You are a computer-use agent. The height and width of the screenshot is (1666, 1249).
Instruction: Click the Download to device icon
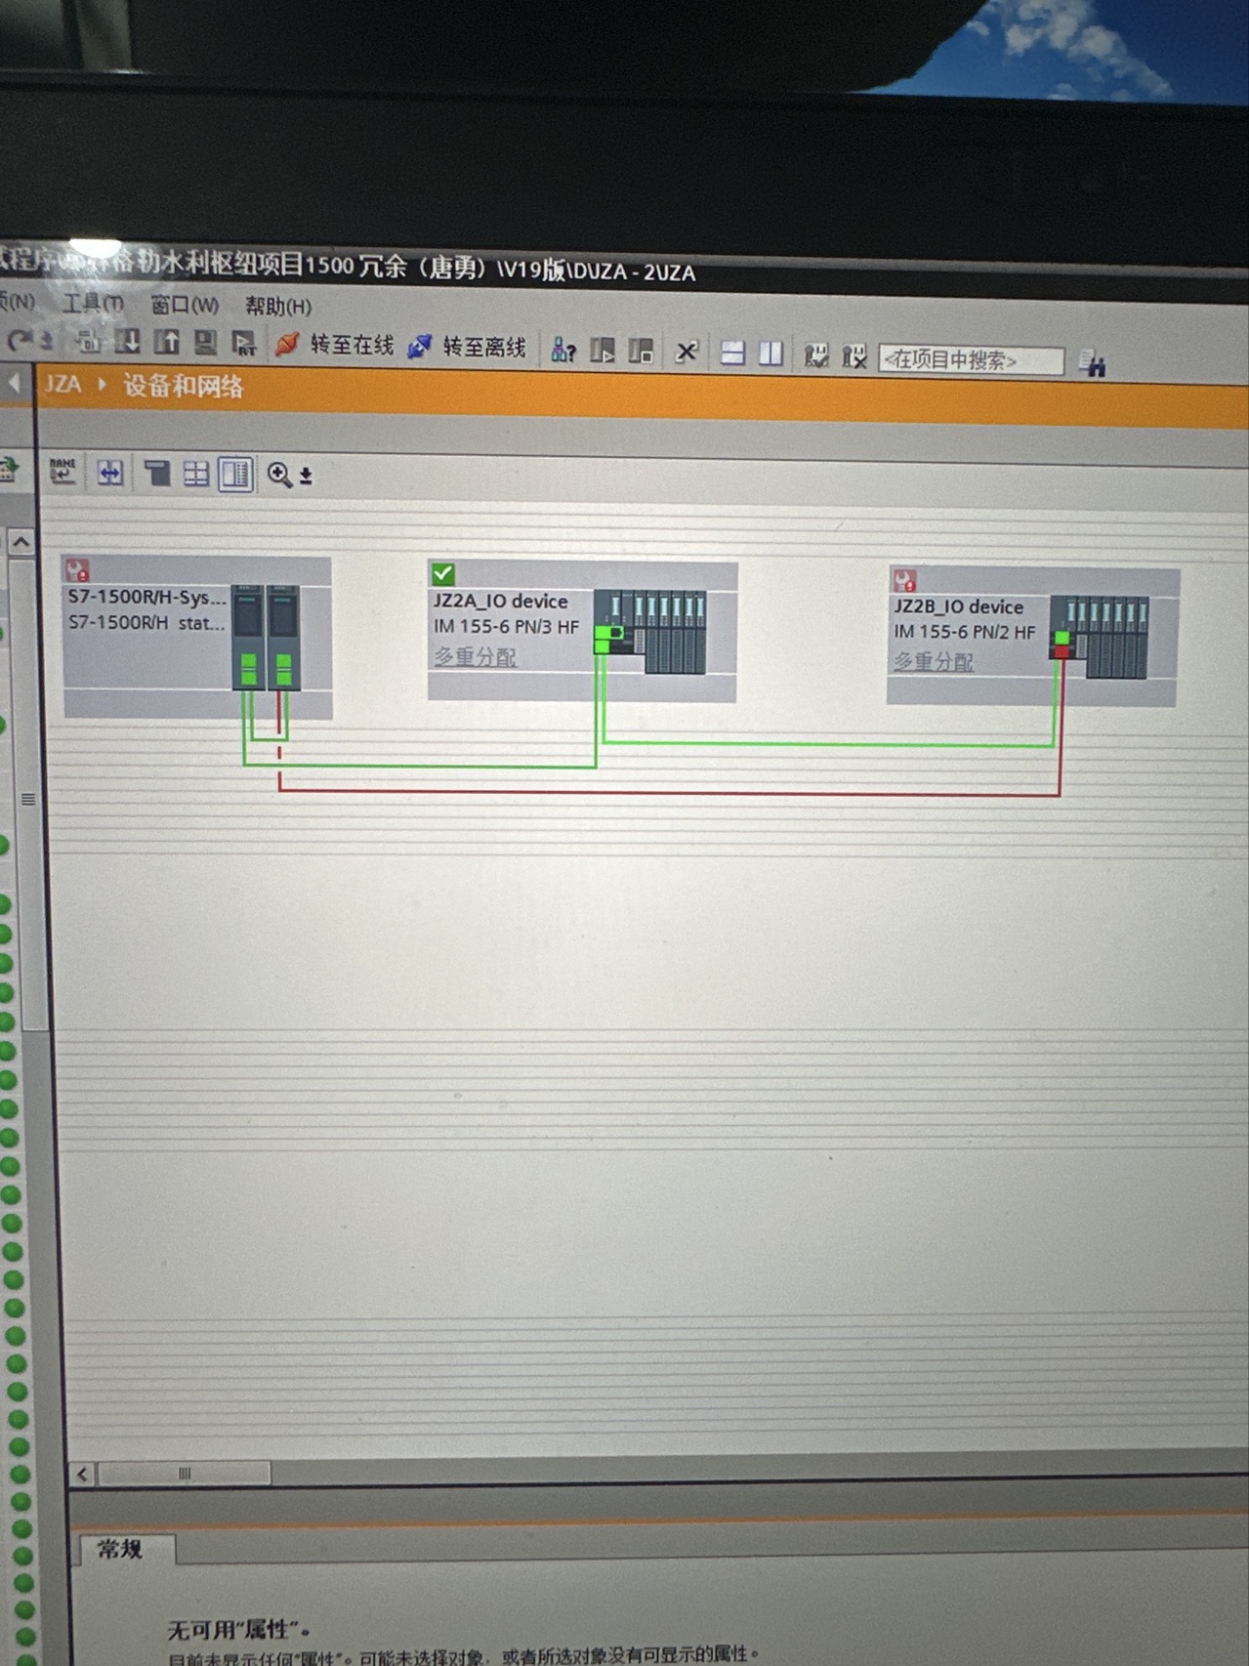pos(127,342)
